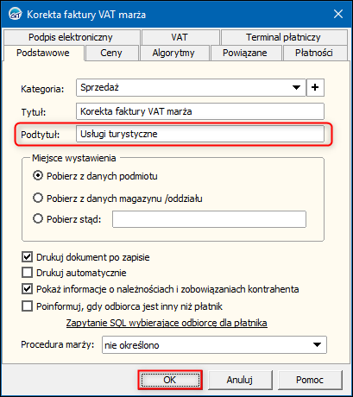Select Pobierz z danych magazynu /oddziału
Viewport: 353px width, 397px height.
point(38,198)
